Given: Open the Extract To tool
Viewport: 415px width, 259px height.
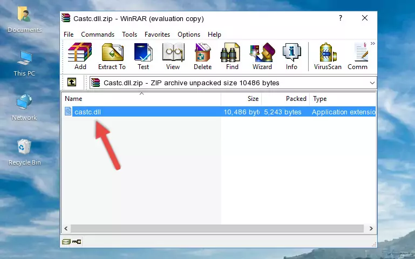Looking at the screenshot, I should coord(112,56).
